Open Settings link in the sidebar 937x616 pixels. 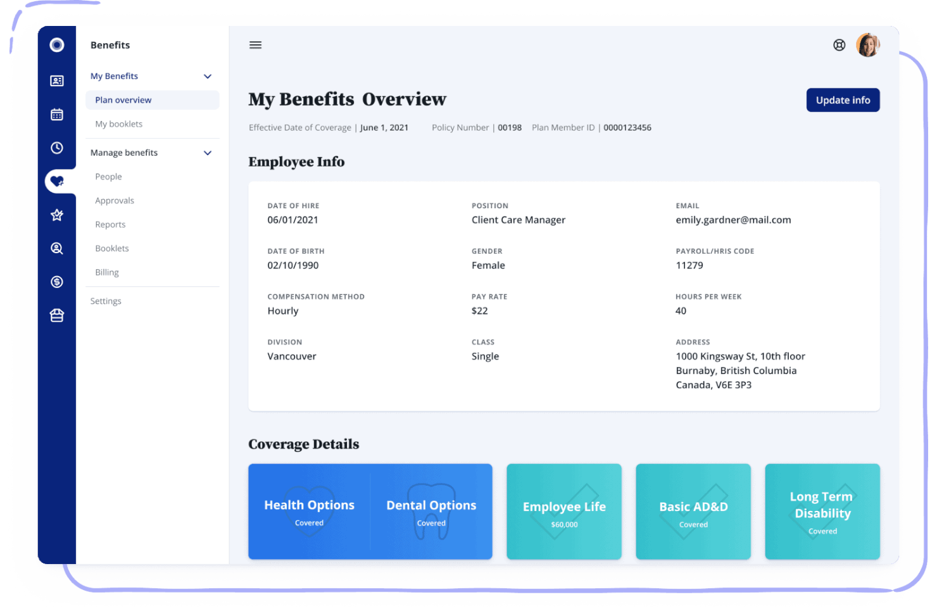pos(106,301)
